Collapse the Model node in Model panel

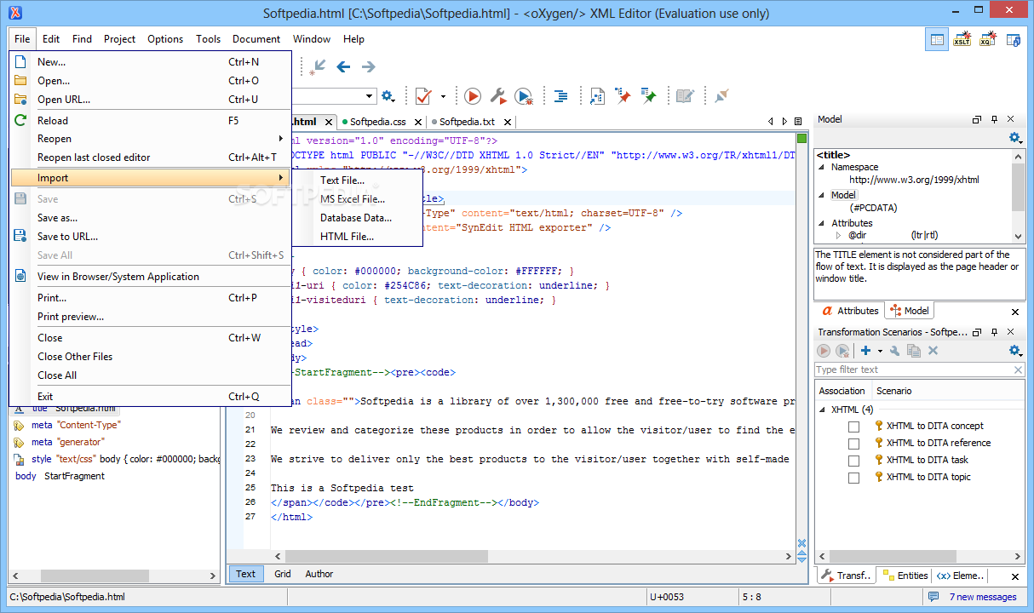[x=823, y=196]
